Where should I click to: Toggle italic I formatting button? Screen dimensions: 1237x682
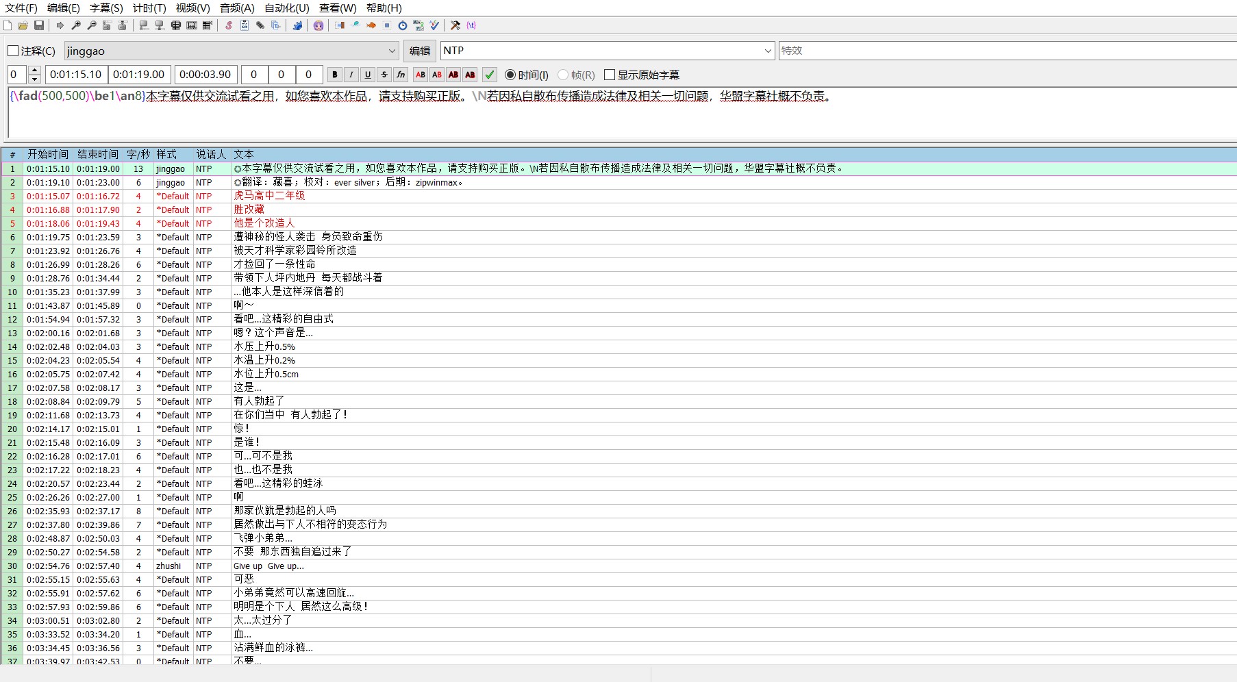(351, 75)
